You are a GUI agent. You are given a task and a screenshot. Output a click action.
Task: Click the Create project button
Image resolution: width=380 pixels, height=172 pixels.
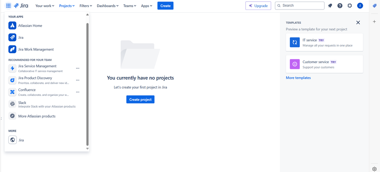(x=140, y=99)
